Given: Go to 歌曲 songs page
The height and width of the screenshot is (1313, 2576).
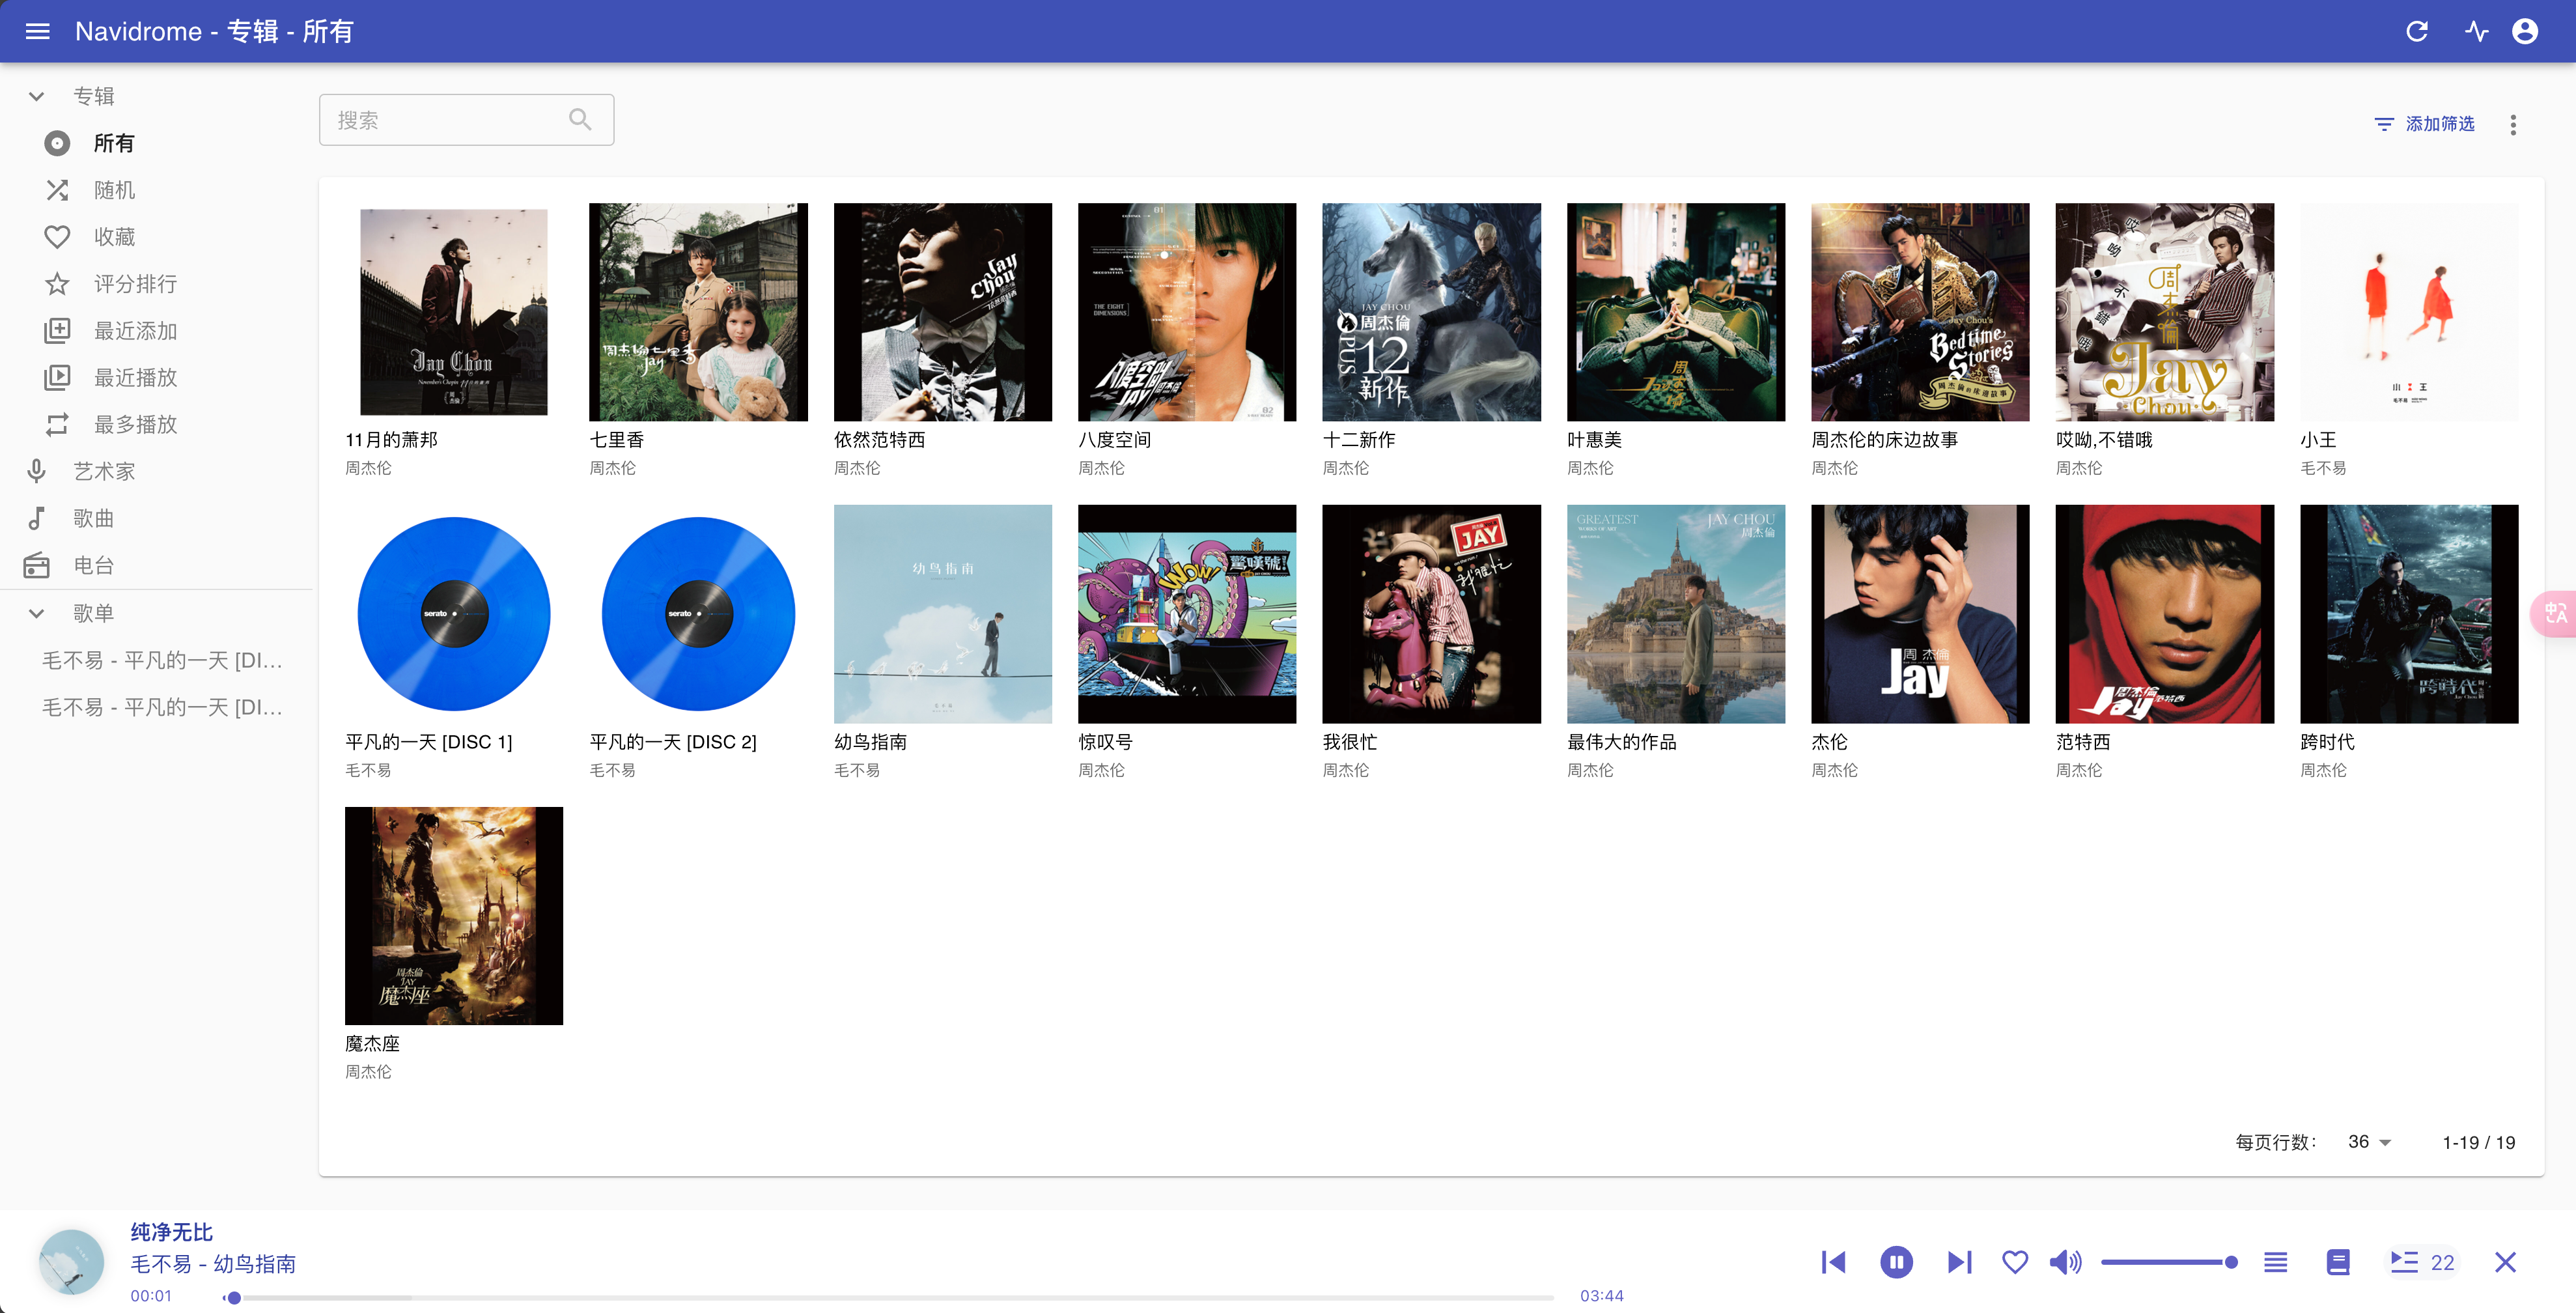Looking at the screenshot, I should [156, 518].
